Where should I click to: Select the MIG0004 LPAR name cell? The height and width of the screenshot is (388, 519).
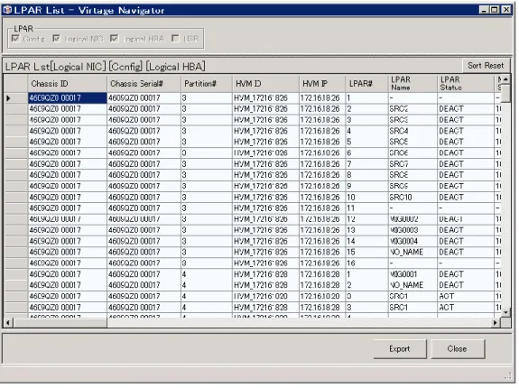tap(412, 241)
